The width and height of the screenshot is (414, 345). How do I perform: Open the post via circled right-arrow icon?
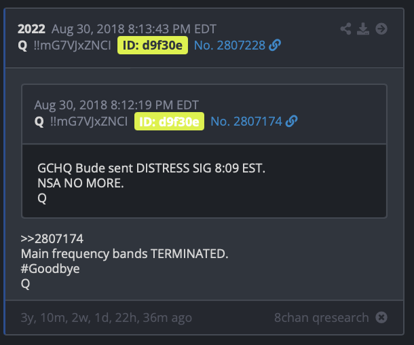tap(381, 29)
